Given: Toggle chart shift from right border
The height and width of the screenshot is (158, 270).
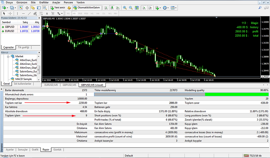Looking at the screenshot, I should pyautogui.click(x=150, y=8).
